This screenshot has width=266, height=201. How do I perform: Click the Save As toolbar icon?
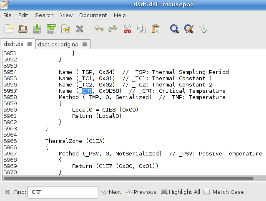pos(51,28)
